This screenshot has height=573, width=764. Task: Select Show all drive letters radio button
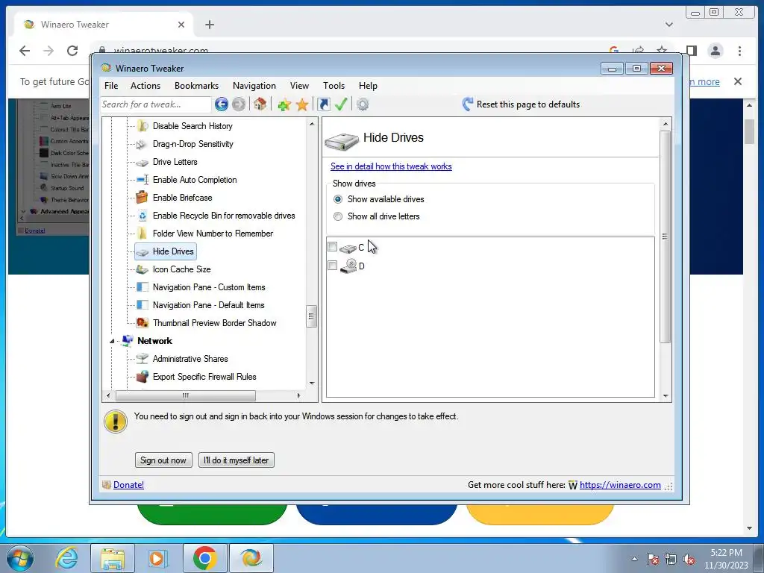338,216
